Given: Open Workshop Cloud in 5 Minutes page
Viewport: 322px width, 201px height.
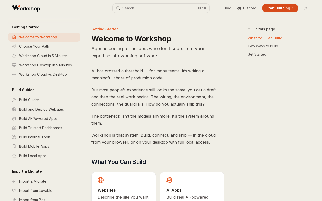Looking at the screenshot, I should click(44, 56).
